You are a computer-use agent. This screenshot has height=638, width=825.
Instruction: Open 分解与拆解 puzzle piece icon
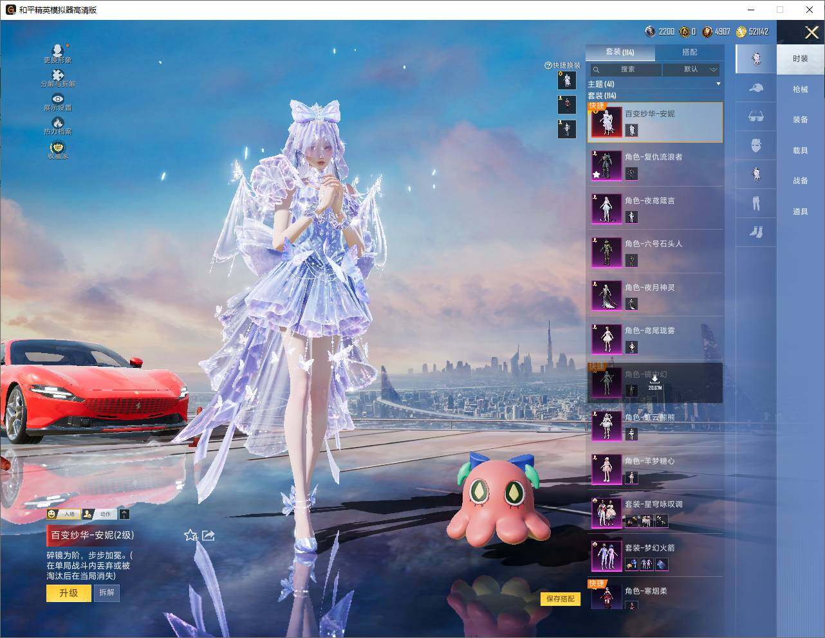(58, 75)
